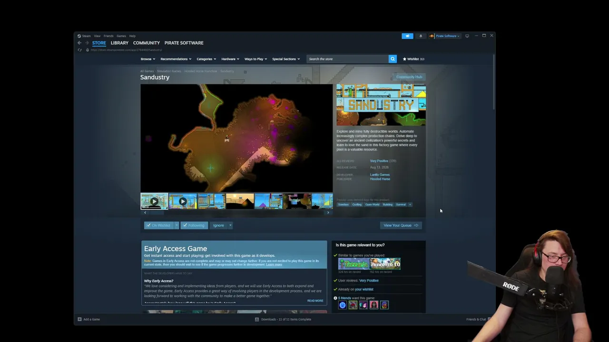609x342 pixels.
Task: Open the Special Sections dropdown
Action: [x=286, y=59]
